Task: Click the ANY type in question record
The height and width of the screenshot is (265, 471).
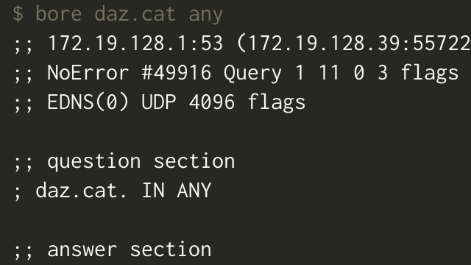Action: [x=194, y=191]
